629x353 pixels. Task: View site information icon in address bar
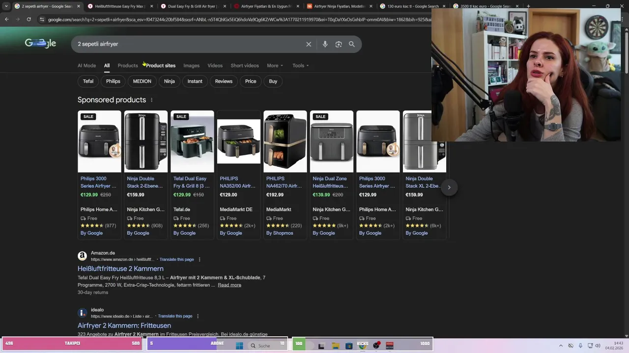[x=42, y=19]
